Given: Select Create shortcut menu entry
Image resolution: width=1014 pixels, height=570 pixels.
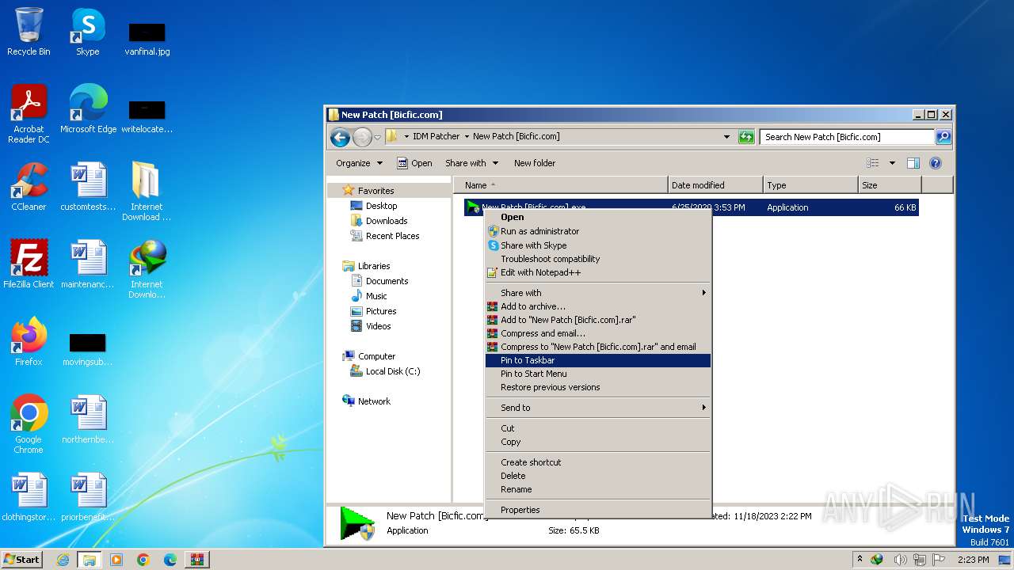Looking at the screenshot, I should (x=597, y=462).
